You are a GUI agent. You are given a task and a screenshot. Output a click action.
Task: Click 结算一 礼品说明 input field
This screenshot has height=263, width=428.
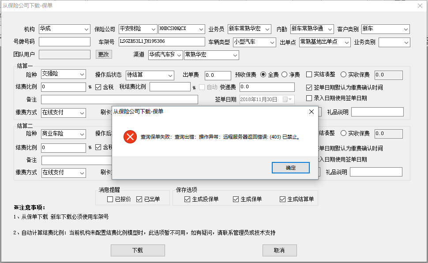377,112
